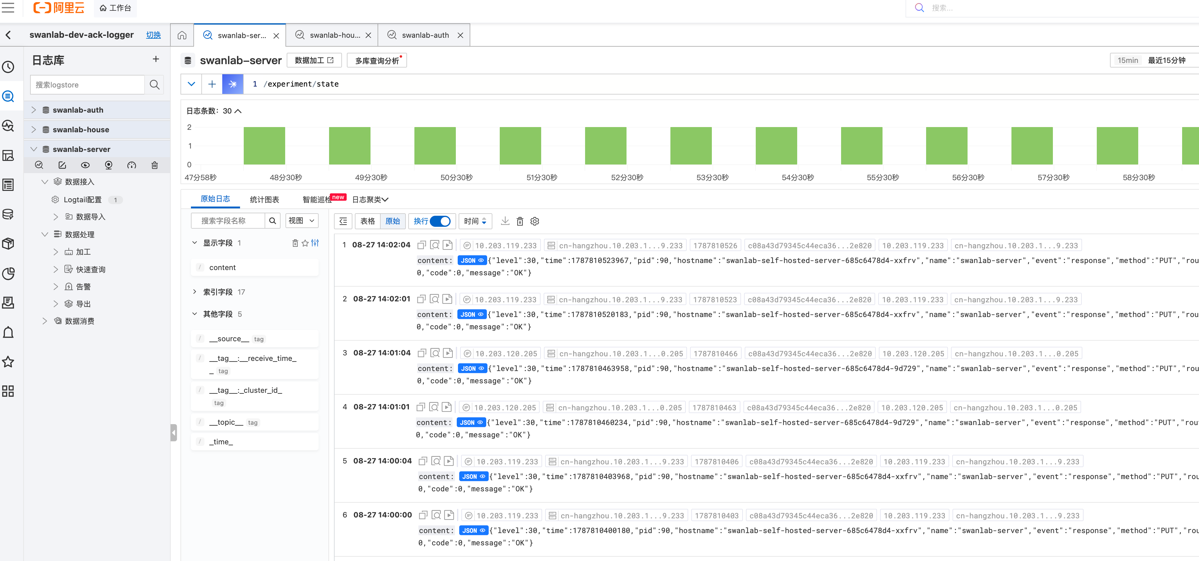Image resolution: width=1199 pixels, height=561 pixels.
Task: Open Logtail配置 in the tree
Action: [82, 199]
